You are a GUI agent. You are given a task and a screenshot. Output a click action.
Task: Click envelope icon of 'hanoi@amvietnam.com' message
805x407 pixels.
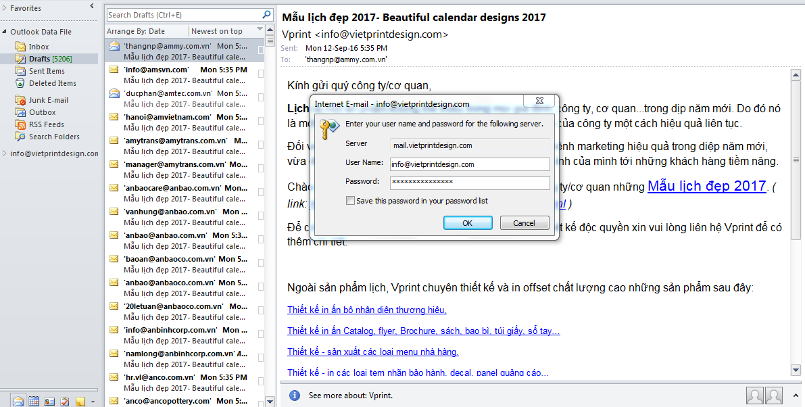point(114,117)
